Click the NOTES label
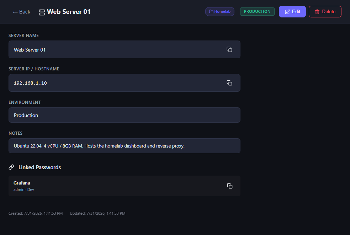 (15, 133)
